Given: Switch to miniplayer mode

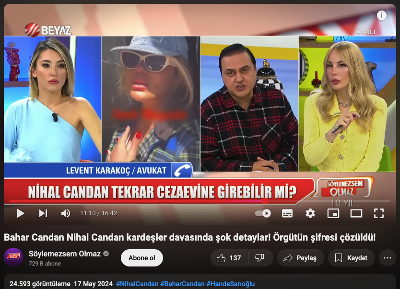Looking at the screenshot, I should [333, 213].
